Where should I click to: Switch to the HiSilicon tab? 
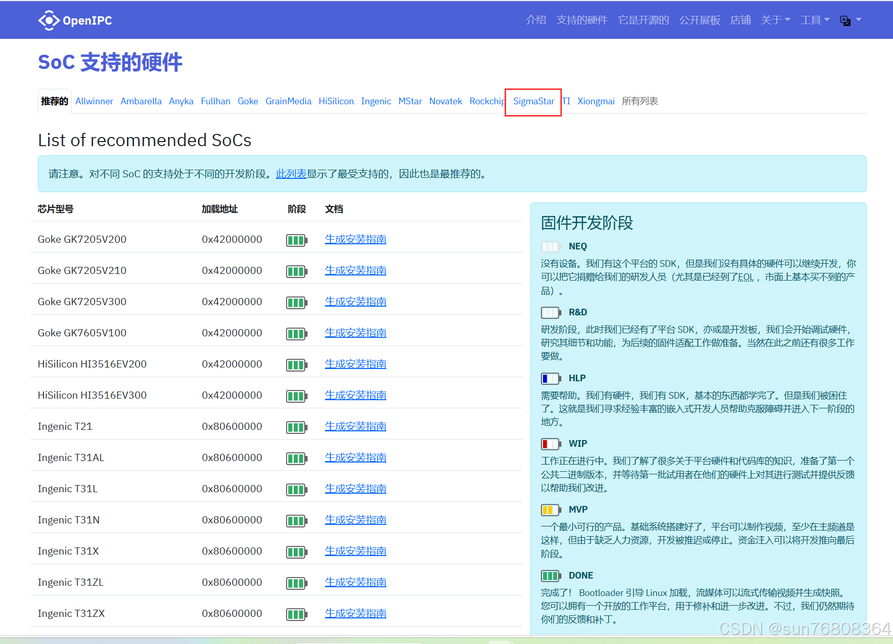click(336, 101)
